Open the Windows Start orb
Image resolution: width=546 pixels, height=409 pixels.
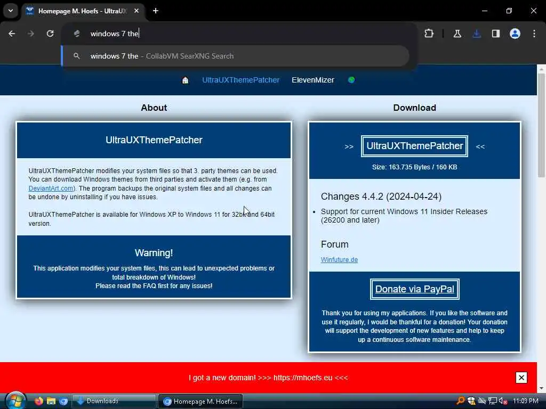click(15, 400)
